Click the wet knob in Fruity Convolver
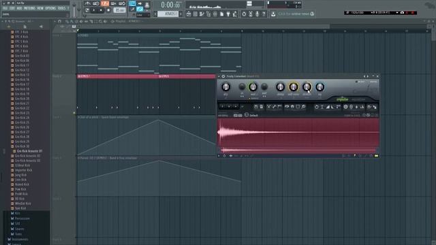This screenshot has height=245, width=436. coord(253,87)
